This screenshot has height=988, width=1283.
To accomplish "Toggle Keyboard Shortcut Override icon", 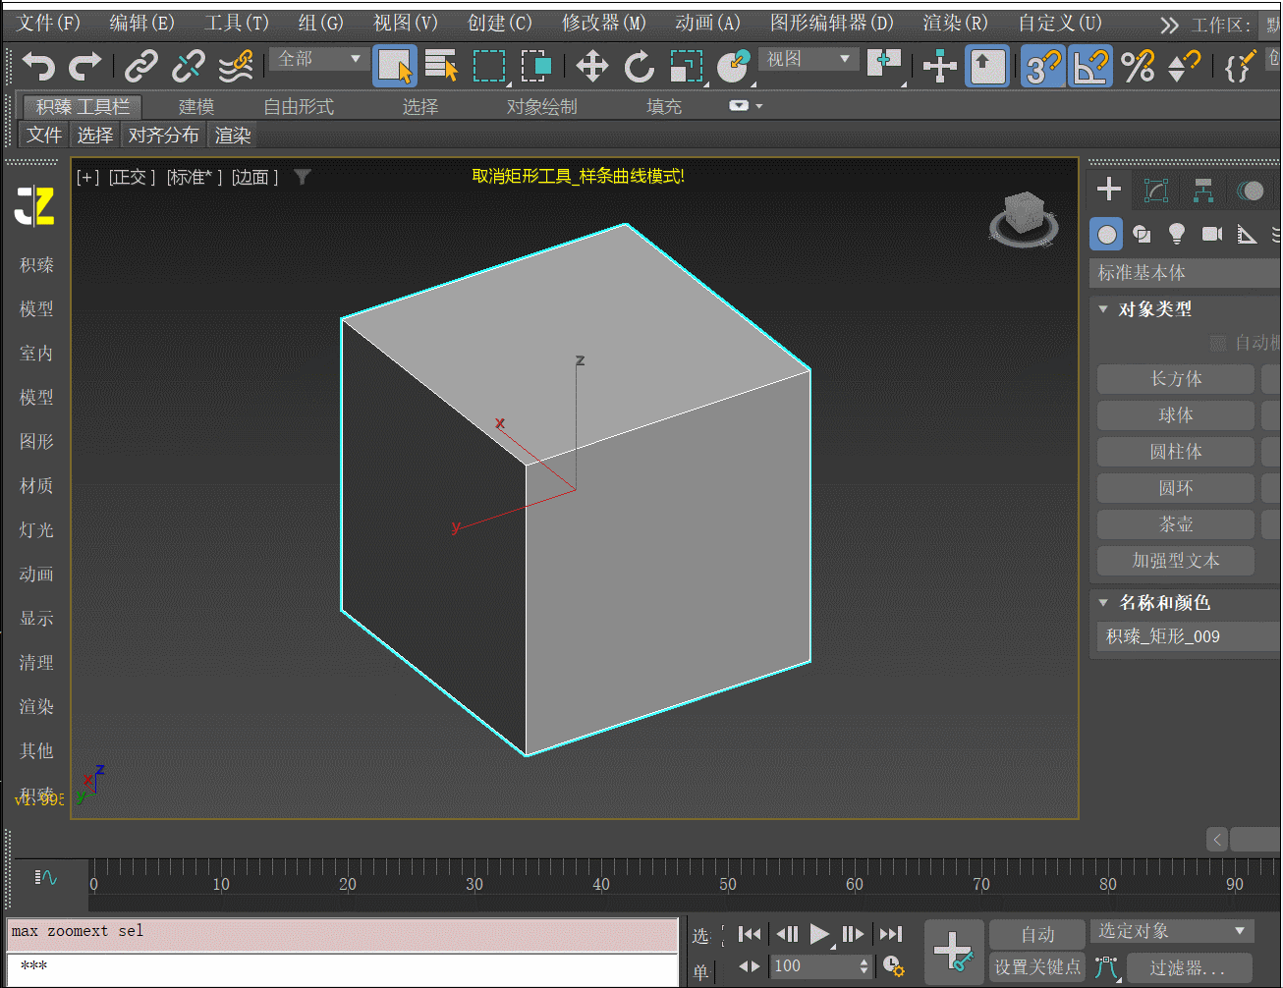I will coord(987,66).
